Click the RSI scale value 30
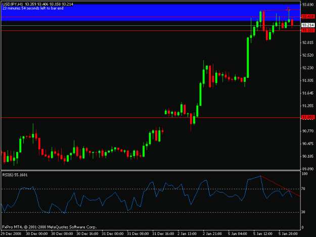The width and height of the screenshot is (316, 237). pos(303,212)
